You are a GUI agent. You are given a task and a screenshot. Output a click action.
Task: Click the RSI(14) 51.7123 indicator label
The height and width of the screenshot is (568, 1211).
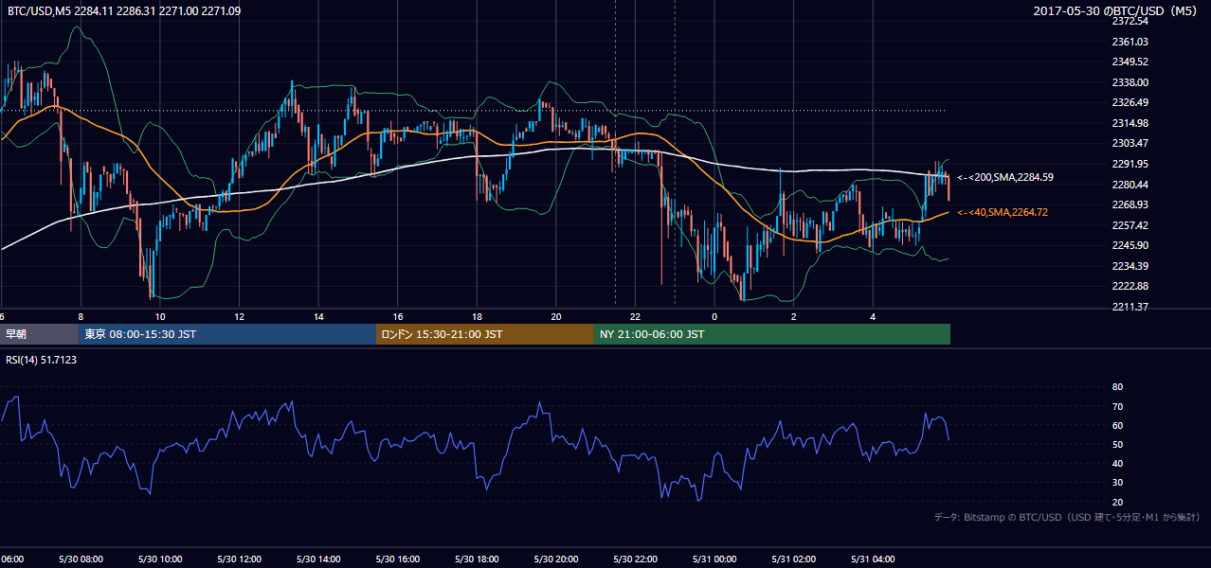pyautogui.click(x=43, y=360)
